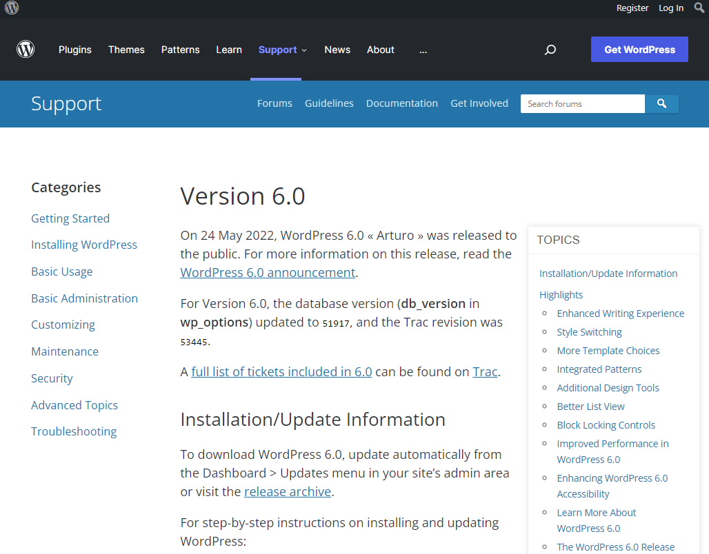Focus the Search forums input field
This screenshot has width=709, height=554.
coord(582,104)
